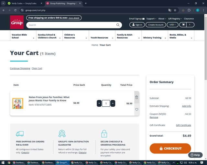Click the browser back arrow
Screen dimensions: 207x165
coord(4,10)
